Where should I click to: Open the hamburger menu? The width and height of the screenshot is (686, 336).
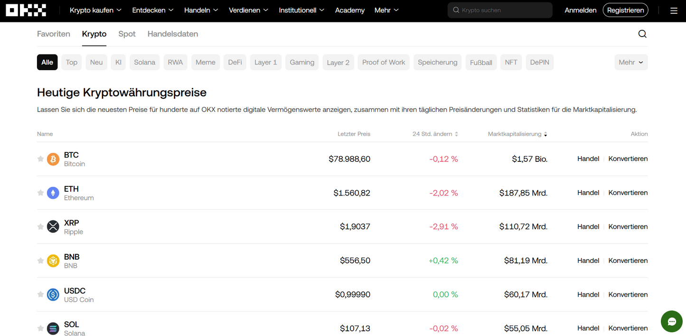coord(674,10)
